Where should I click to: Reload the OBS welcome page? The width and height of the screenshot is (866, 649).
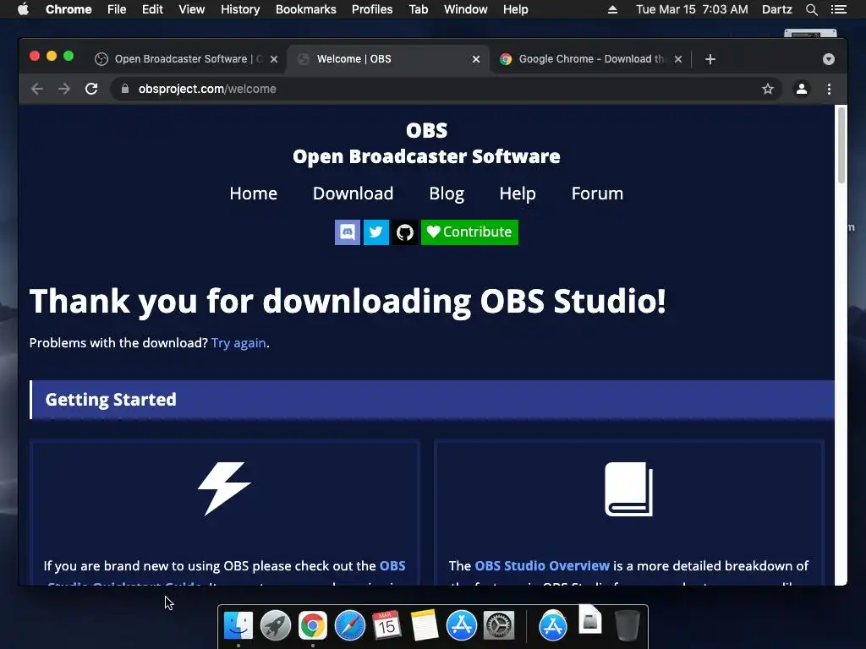coord(91,89)
